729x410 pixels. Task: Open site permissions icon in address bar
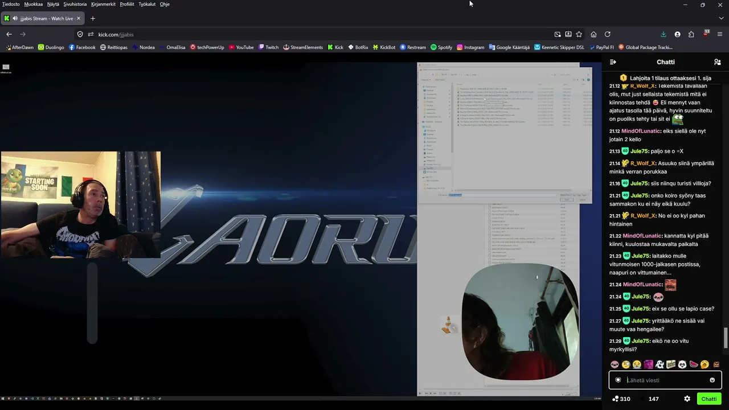tap(91, 34)
